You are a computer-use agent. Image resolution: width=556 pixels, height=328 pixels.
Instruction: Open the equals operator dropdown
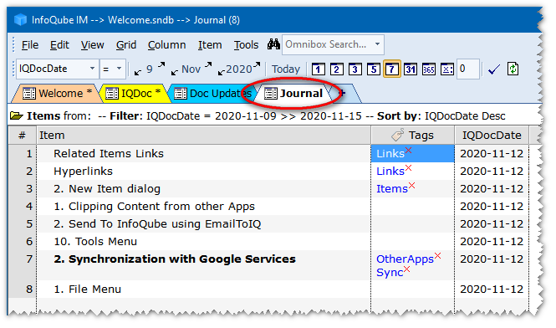[x=119, y=69]
